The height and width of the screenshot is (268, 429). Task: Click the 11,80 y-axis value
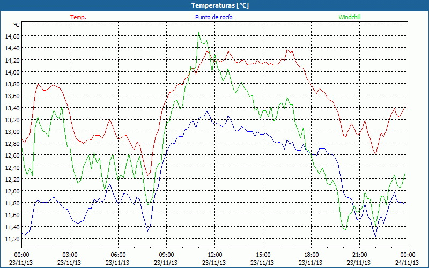[x=12, y=203]
